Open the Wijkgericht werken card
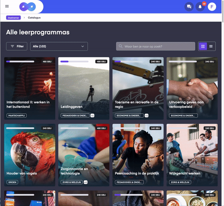This screenshot has width=224, height=206. click(192, 155)
